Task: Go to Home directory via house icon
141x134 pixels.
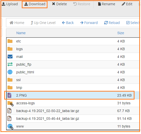Action: click(11, 23)
